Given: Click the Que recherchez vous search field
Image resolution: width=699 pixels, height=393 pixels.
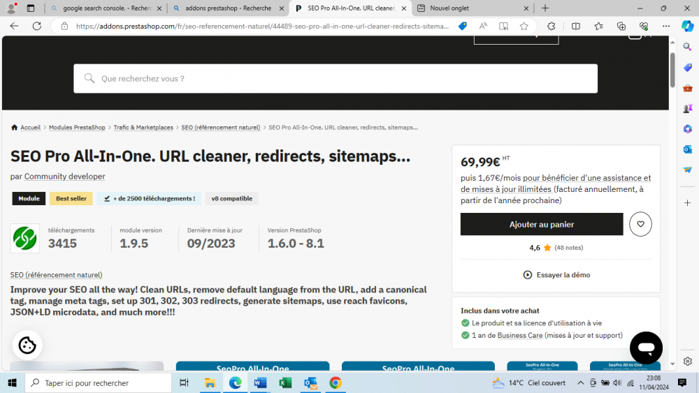Looking at the screenshot, I should pos(336,79).
